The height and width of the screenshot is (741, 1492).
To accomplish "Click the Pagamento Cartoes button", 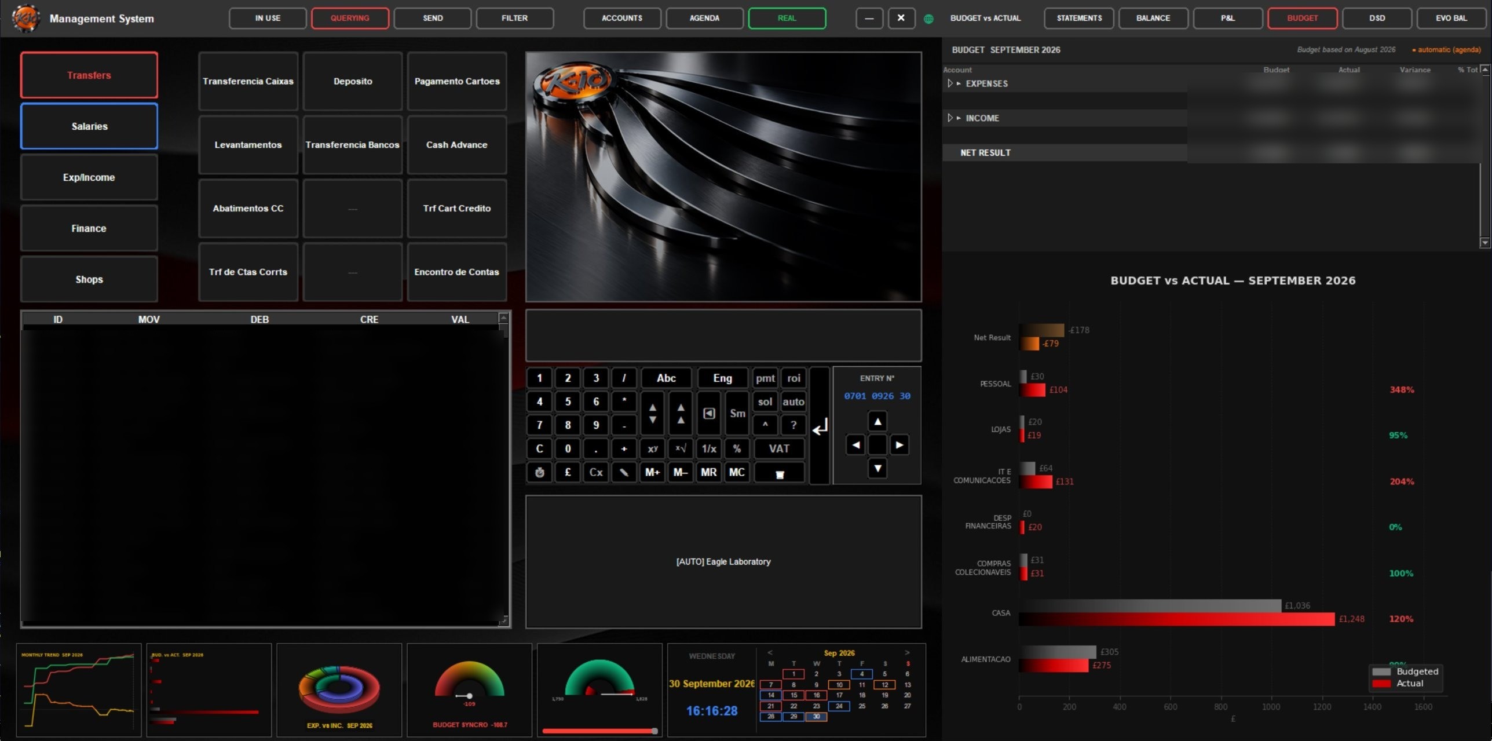I will coord(457,81).
